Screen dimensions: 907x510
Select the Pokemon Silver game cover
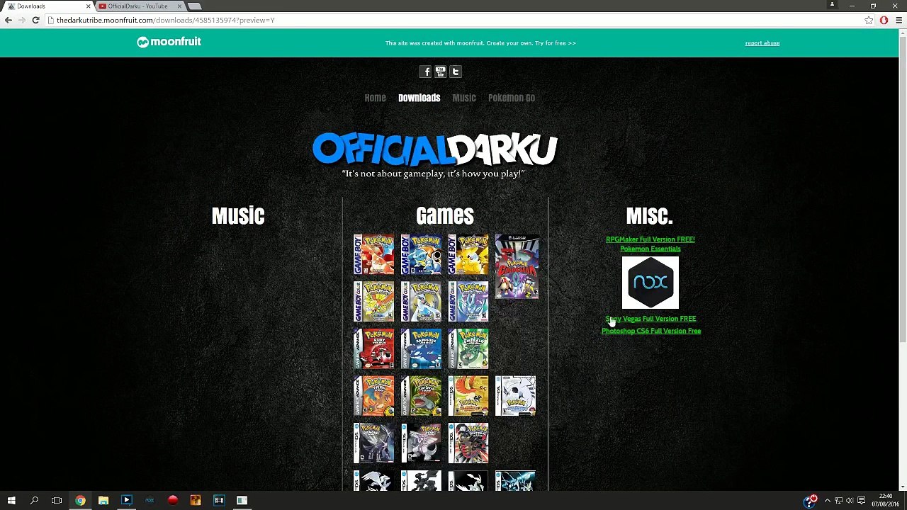coord(421,302)
